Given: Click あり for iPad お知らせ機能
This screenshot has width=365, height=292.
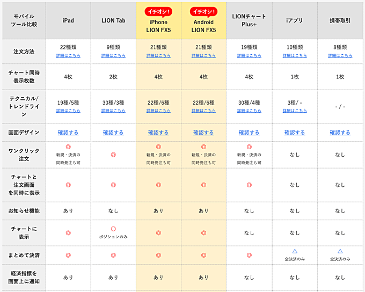Looking at the screenshot, I should coord(68,211).
